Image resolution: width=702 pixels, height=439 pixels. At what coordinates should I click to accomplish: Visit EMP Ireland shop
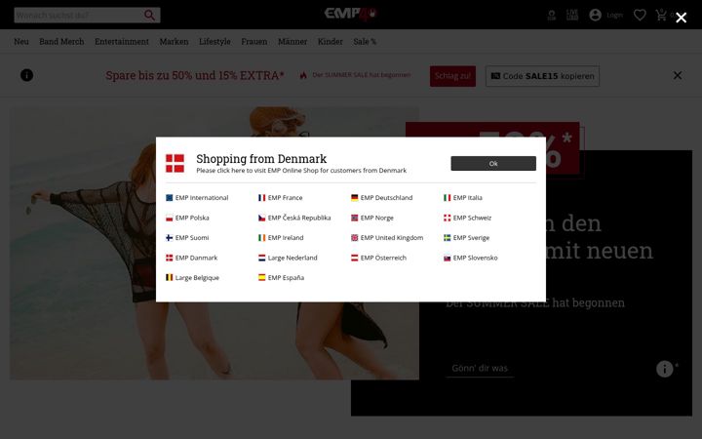pyautogui.click(x=281, y=237)
